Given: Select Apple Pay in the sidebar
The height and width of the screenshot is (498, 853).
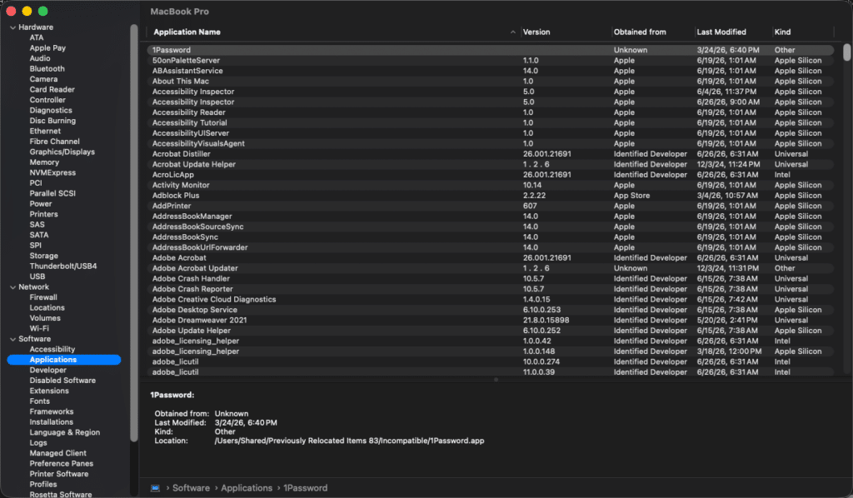Looking at the screenshot, I should tap(47, 47).
